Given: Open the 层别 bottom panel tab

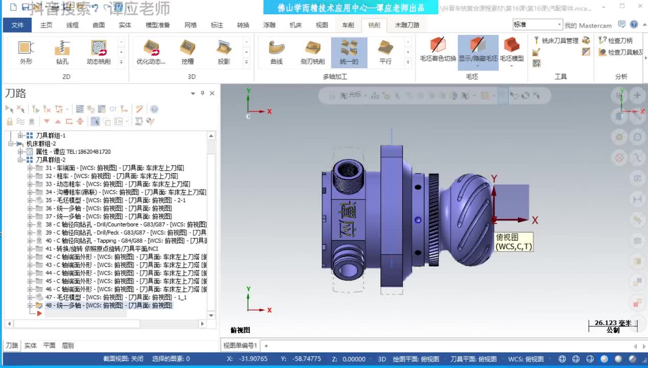Looking at the screenshot, I should point(68,346).
